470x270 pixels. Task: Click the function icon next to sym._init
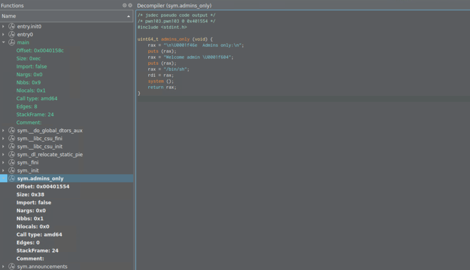point(12,171)
